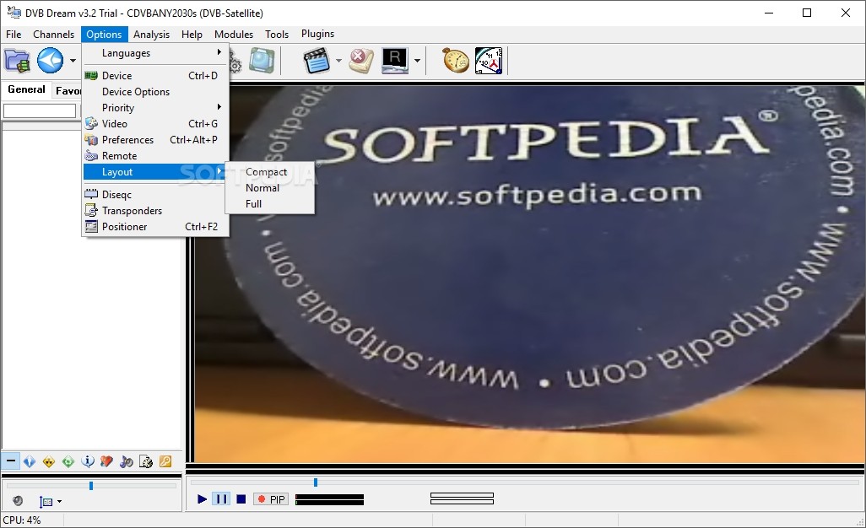This screenshot has width=866, height=528.
Task: Choose Compact layout
Action: 269,171
